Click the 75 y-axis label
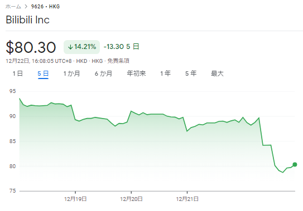 13,191
